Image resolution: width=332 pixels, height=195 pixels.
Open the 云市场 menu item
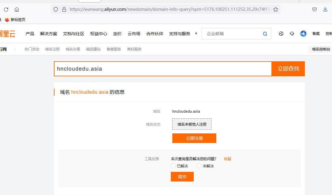coord(134,34)
